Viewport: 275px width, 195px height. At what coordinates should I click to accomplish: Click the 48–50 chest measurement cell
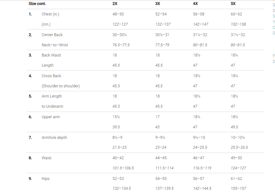point(118,14)
